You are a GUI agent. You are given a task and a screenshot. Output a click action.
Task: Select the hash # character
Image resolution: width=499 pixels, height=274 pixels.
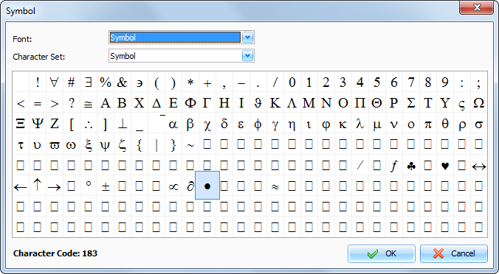72,83
